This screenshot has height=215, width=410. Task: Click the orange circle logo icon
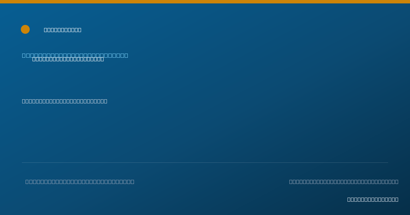pyautogui.click(x=25, y=29)
